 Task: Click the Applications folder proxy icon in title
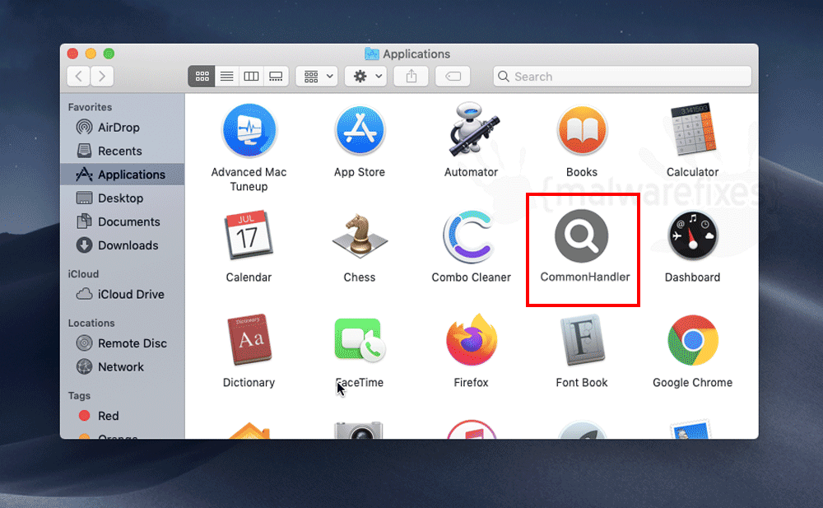(372, 54)
